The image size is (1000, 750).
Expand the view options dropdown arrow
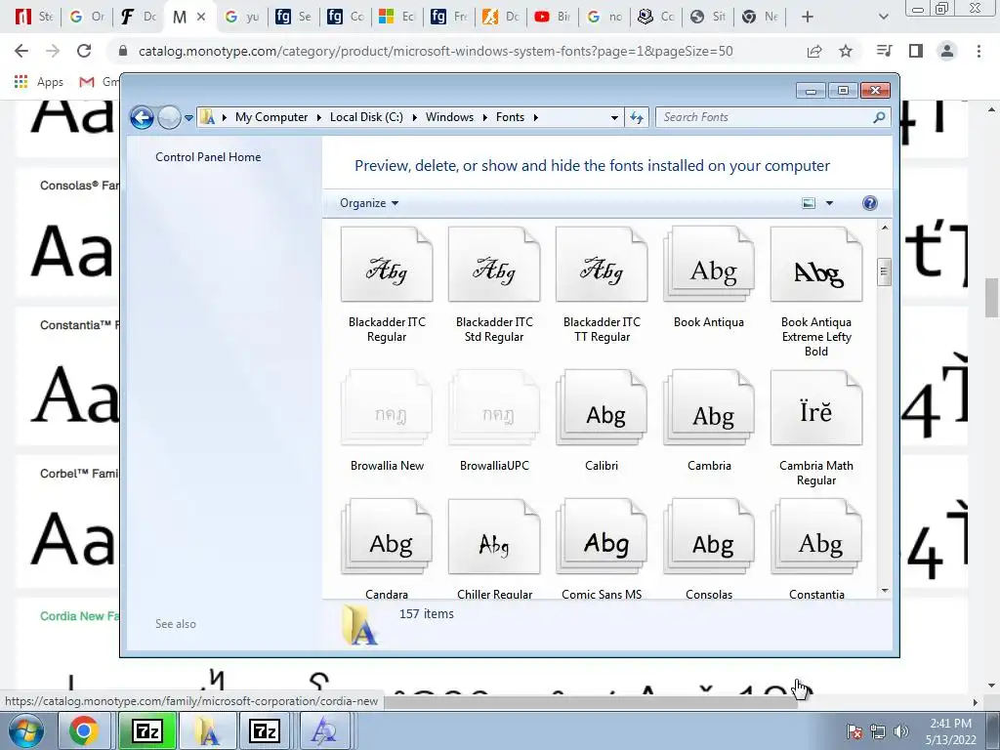829,203
